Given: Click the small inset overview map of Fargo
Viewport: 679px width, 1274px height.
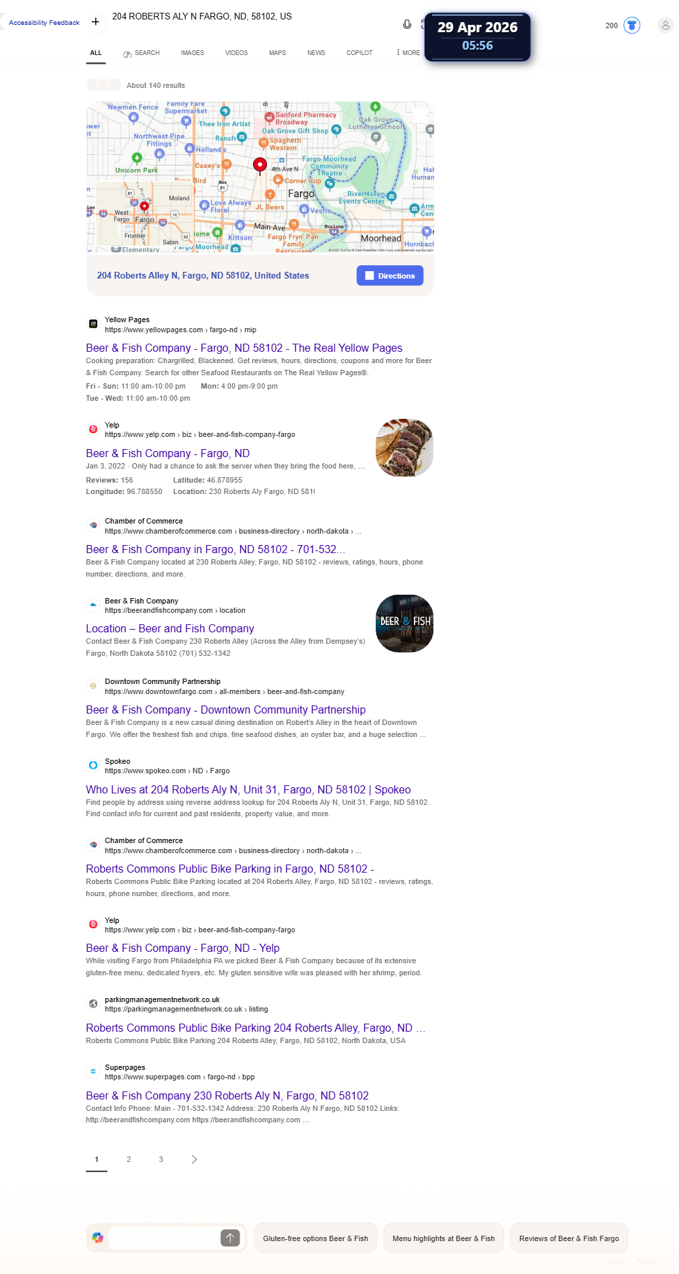Looking at the screenshot, I should point(144,213).
